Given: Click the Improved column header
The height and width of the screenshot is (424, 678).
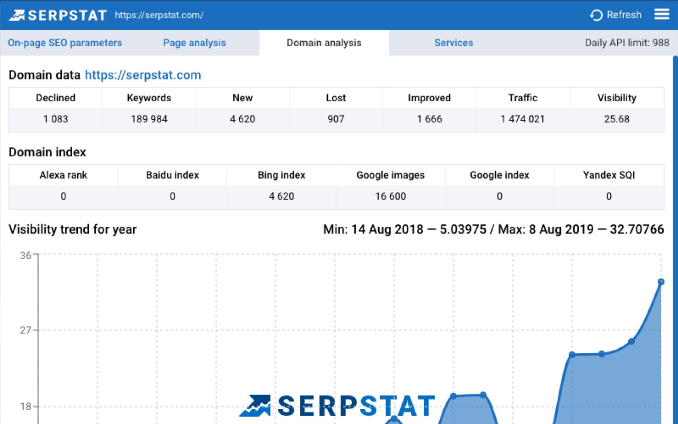Looking at the screenshot, I should pyautogui.click(x=429, y=98).
